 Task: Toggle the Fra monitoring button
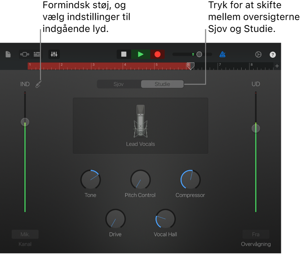[x=256, y=234]
